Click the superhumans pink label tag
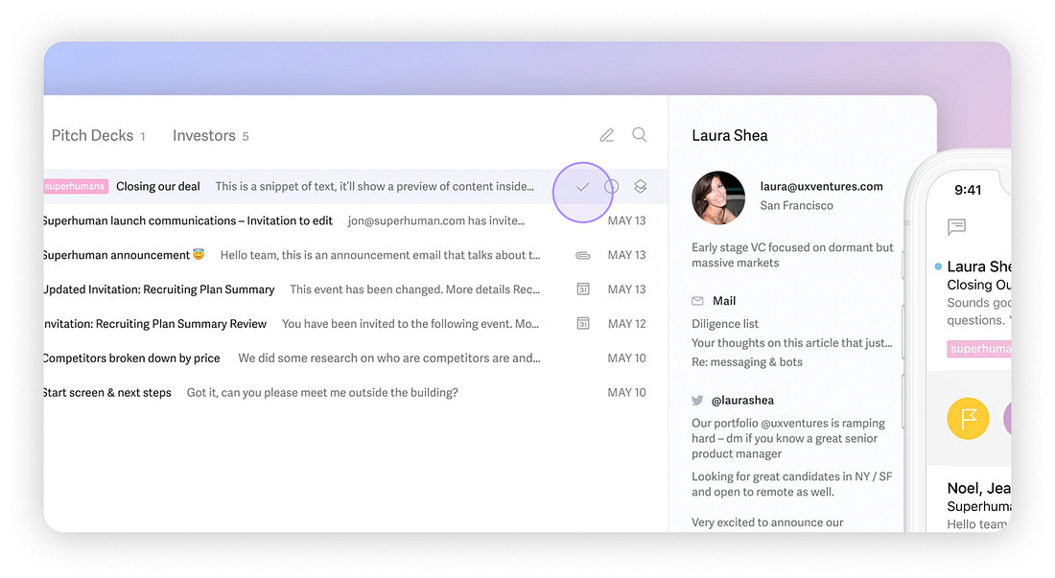The height and width of the screenshot is (578, 1055). coord(76,186)
